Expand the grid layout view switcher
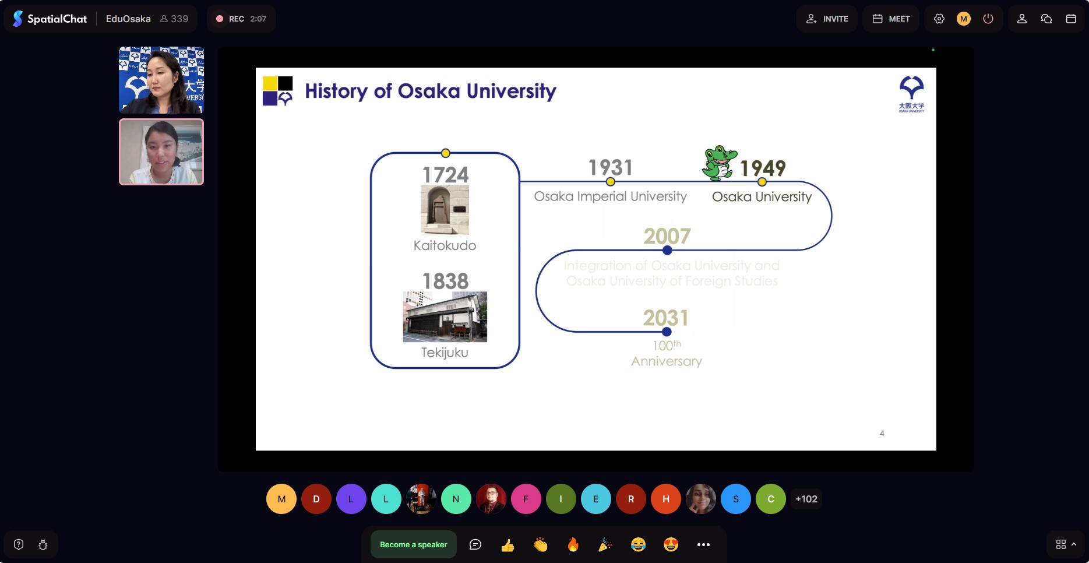Viewport: 1089px width, 563px height. point(1066,544)
